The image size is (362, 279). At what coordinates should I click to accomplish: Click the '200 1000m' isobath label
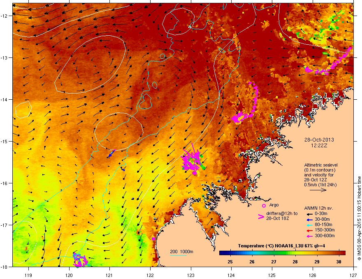181,252
